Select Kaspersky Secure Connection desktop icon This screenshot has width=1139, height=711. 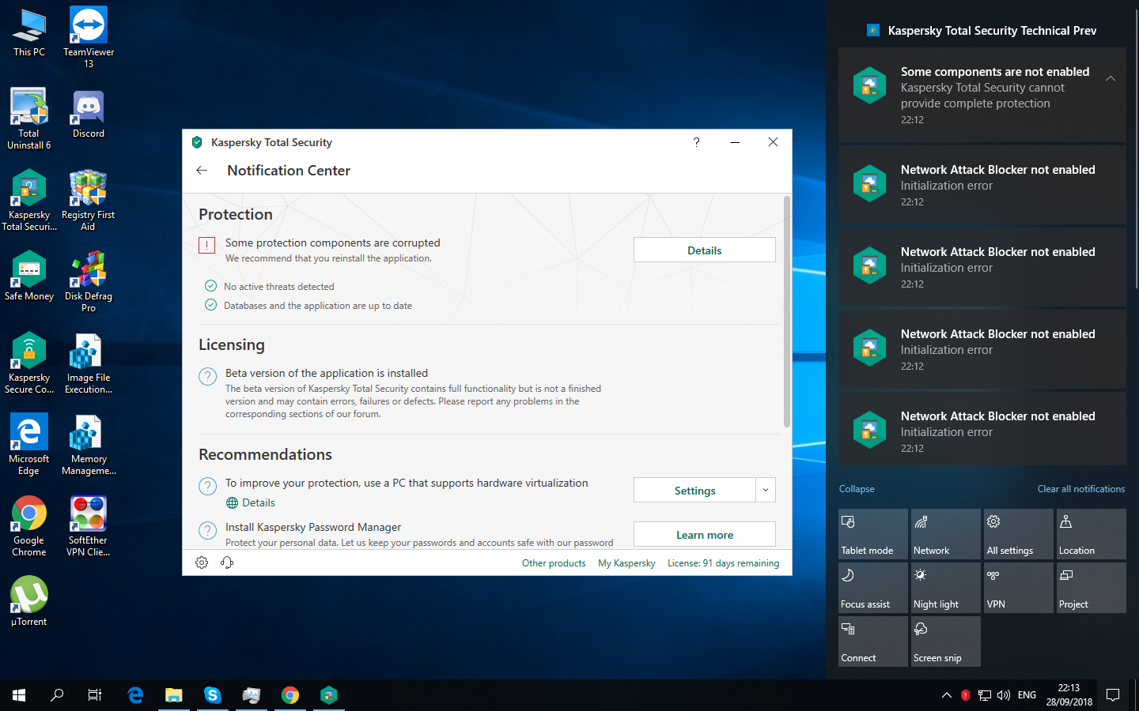[x=29, y=363]
